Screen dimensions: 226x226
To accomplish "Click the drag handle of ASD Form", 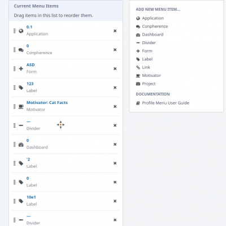I will point(15,69).
